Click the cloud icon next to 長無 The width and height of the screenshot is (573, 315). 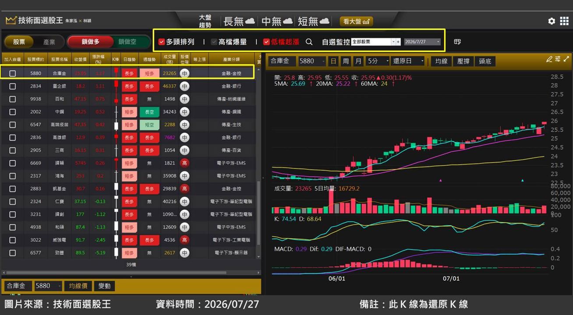(250, 21)
